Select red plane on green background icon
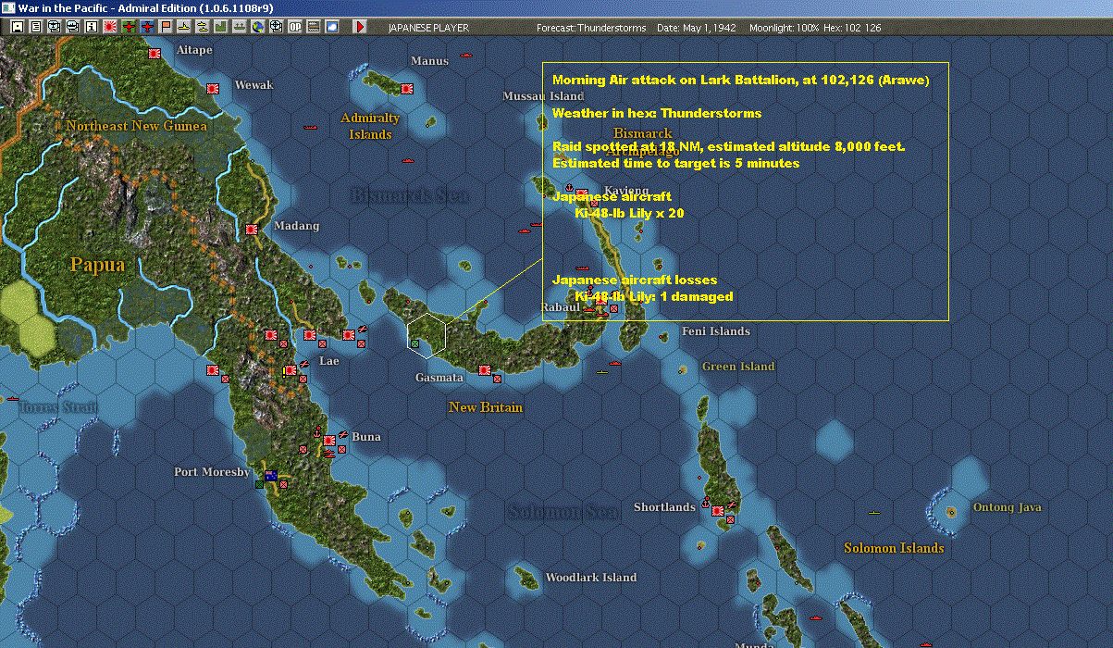 coord(128,27)
